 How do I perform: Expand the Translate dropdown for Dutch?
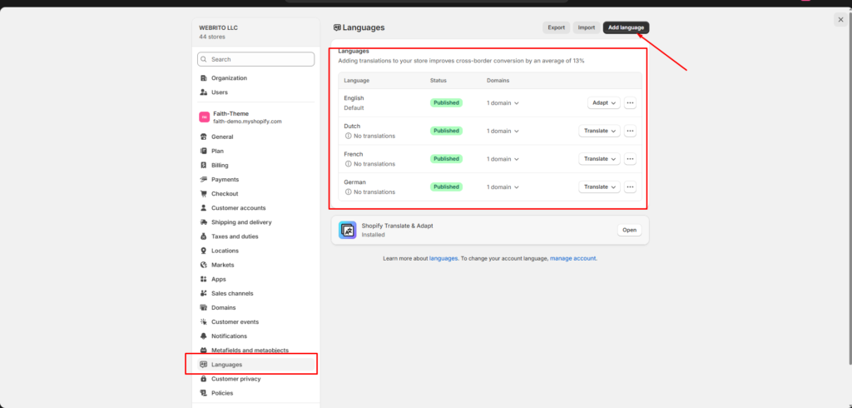[599, 131]
